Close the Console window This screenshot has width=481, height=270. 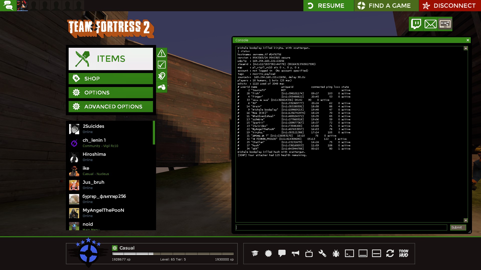coord(467,40)
